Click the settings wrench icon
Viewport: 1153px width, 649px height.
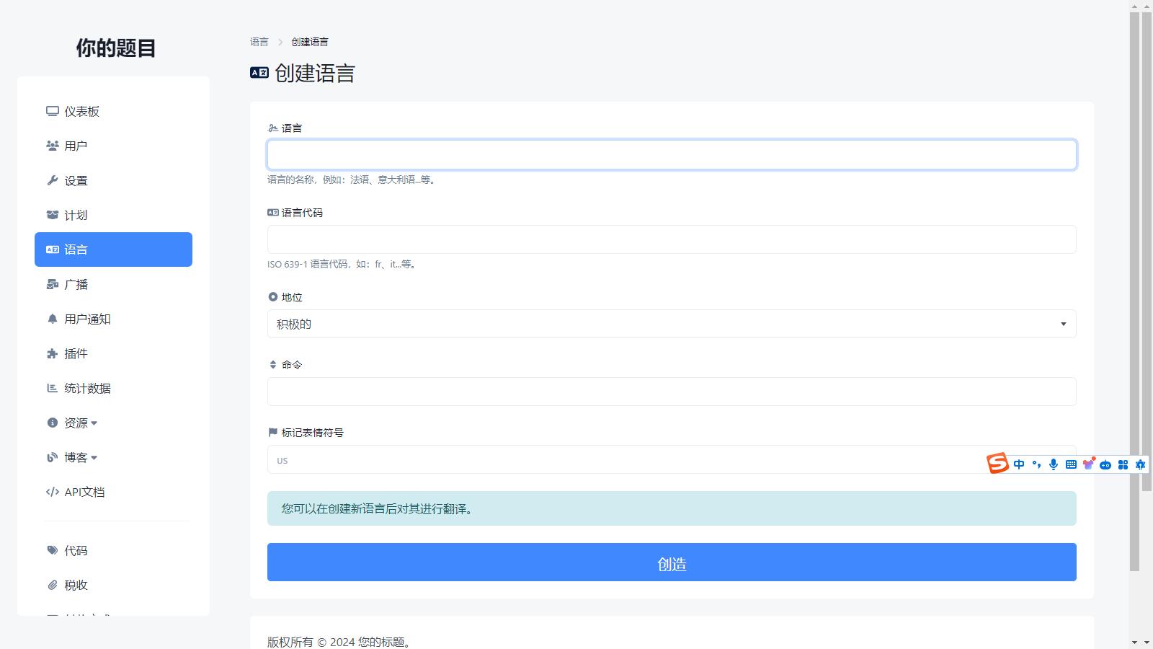pyautogui.click(x=52, y=180)
